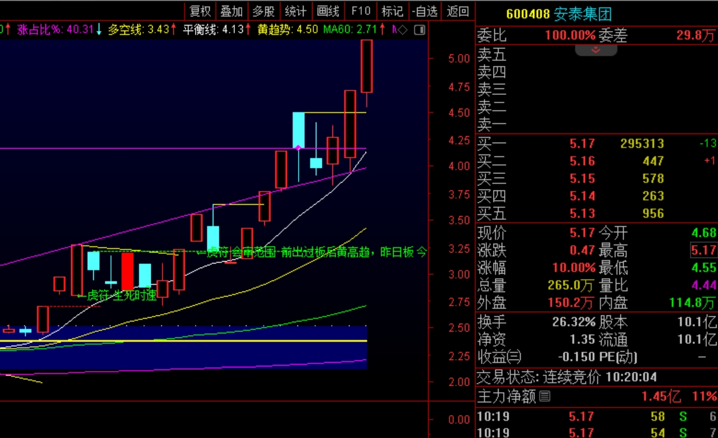Click 买四 bid price 5.14
This screenshot has height=438, width=718.
click(x=582, y=196)
